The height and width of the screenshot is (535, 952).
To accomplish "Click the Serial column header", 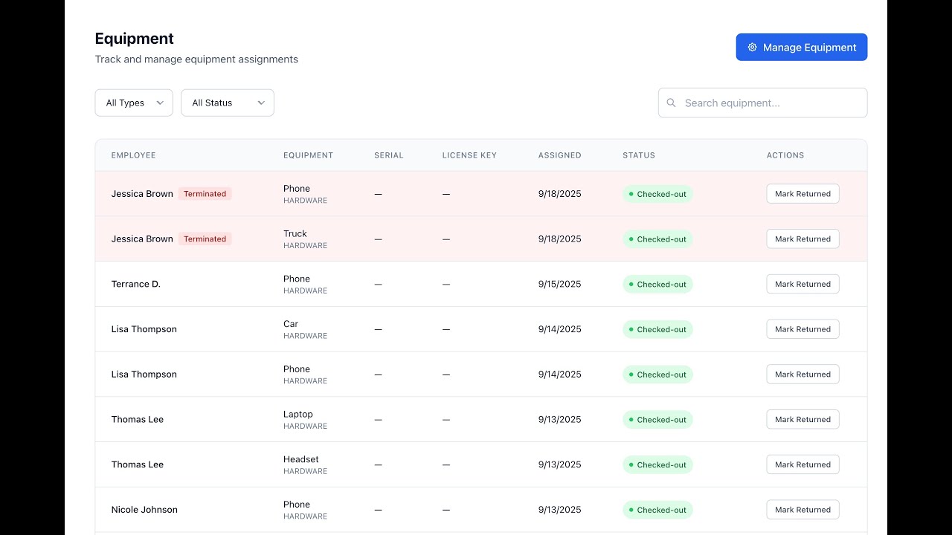I will 388,155.
